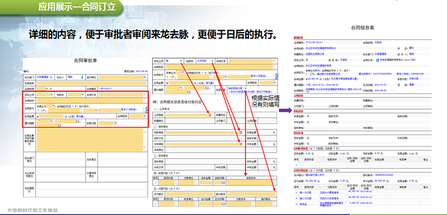This screenshot has height=215, width=447.
Task: Click 基础信息 section header in 合同信息表
Action: tap(298, 37)
